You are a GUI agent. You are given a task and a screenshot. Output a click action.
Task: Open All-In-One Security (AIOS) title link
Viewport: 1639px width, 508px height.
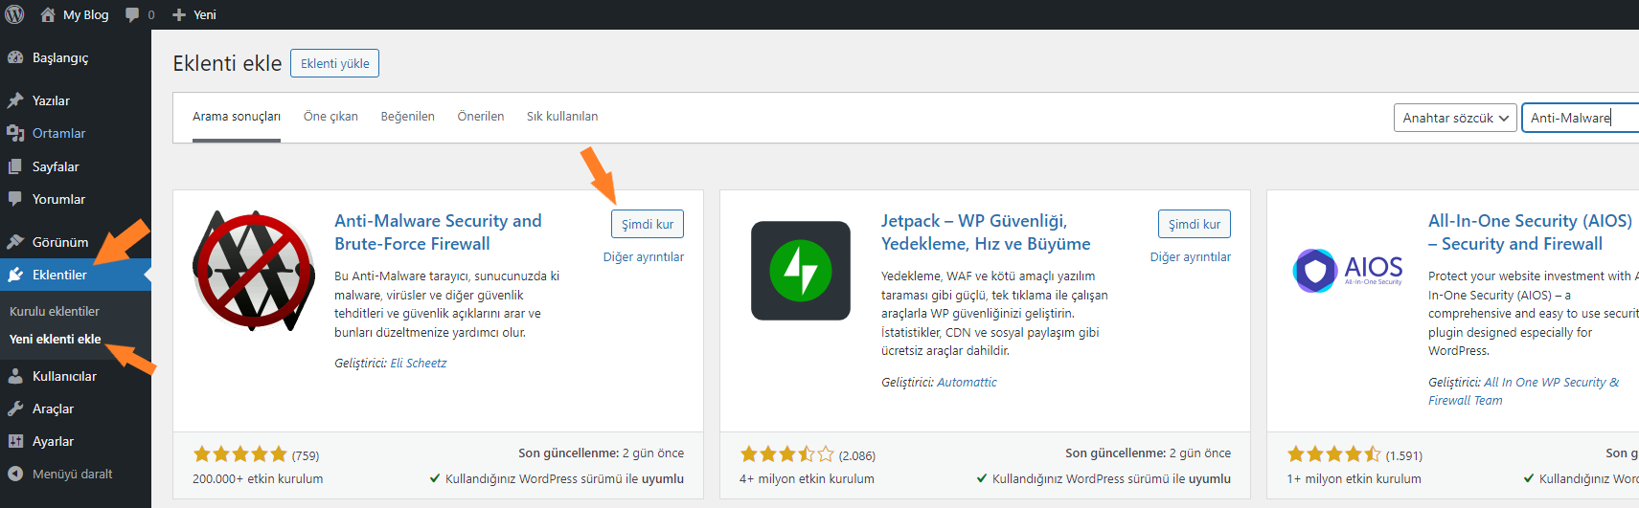[x=1530, y=232]
